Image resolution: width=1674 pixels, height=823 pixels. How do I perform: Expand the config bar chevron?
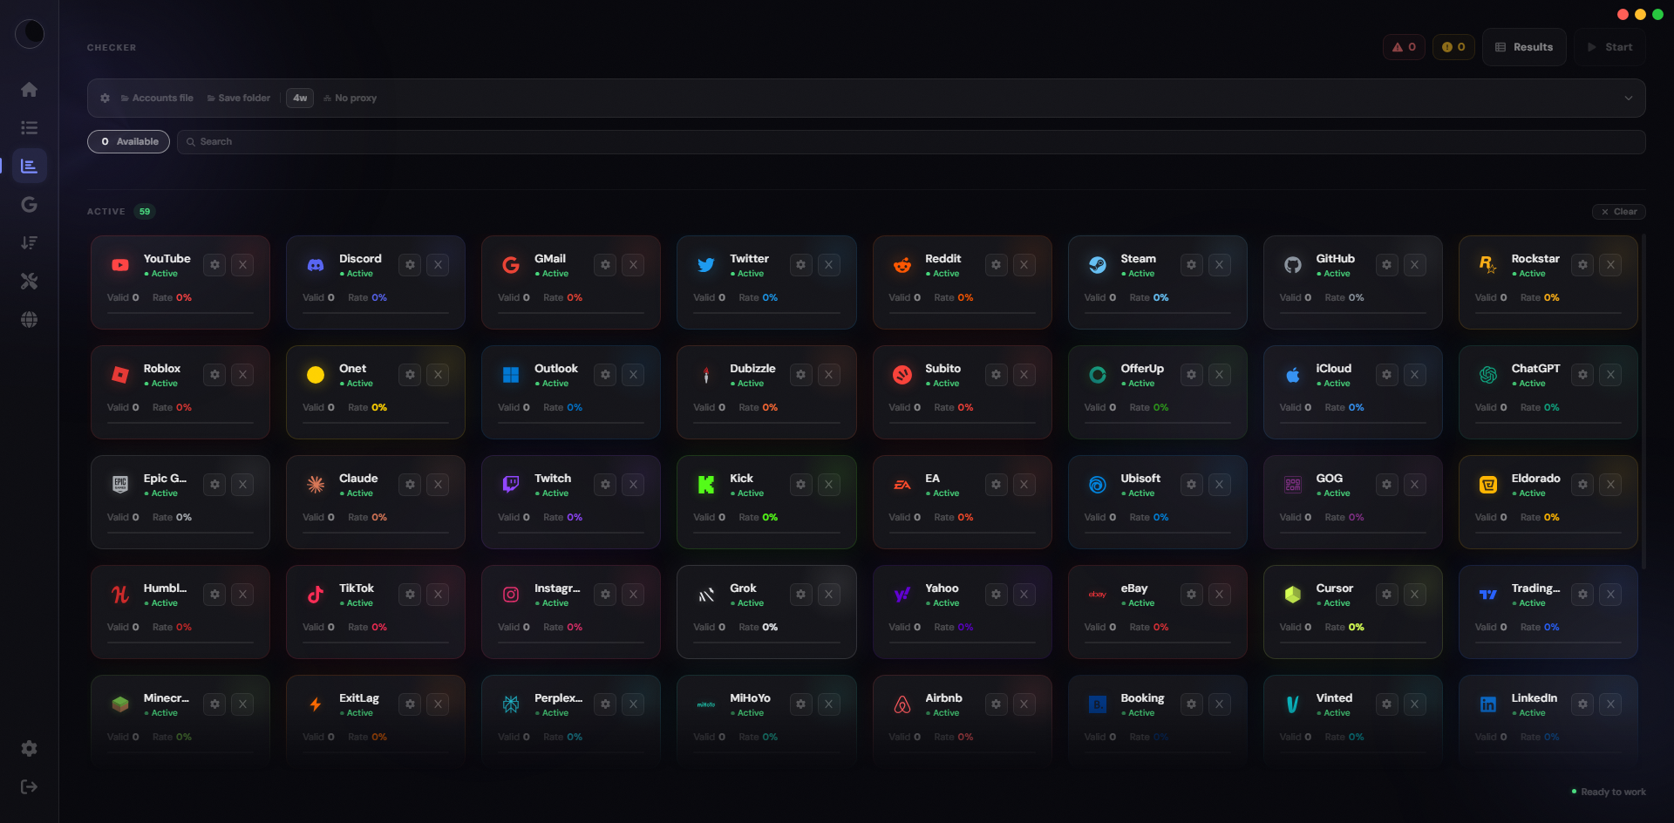pyautogui.click(x=1628, y=98)
